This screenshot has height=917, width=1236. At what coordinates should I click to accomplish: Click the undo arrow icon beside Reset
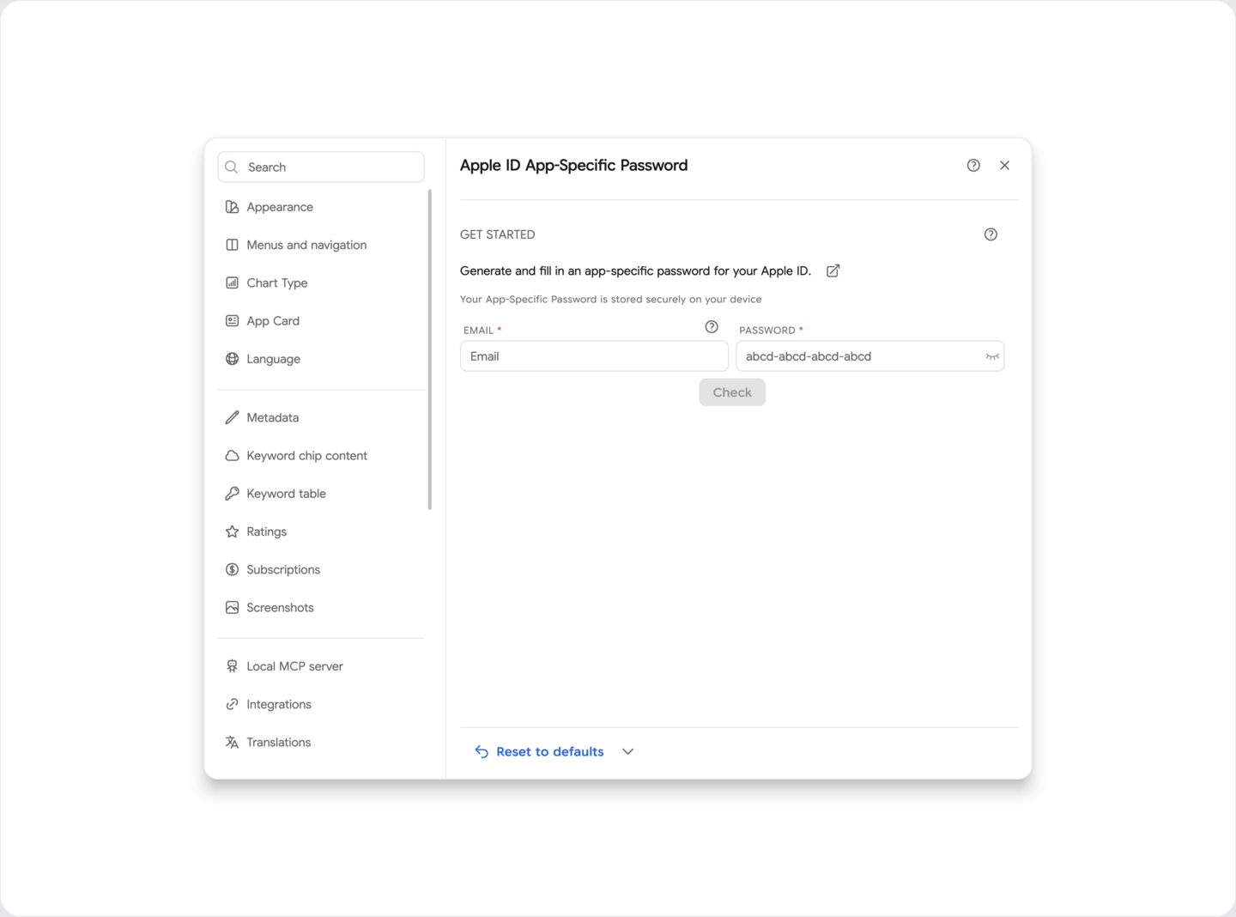[x=482, y=751]
